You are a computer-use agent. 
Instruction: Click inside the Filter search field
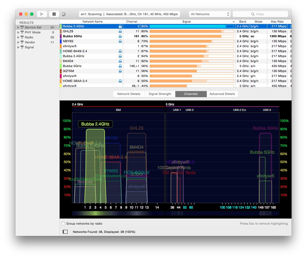(x=260, y=14)
